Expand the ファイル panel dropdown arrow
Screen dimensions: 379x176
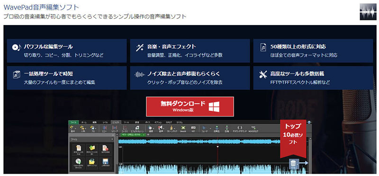point(113,139)
